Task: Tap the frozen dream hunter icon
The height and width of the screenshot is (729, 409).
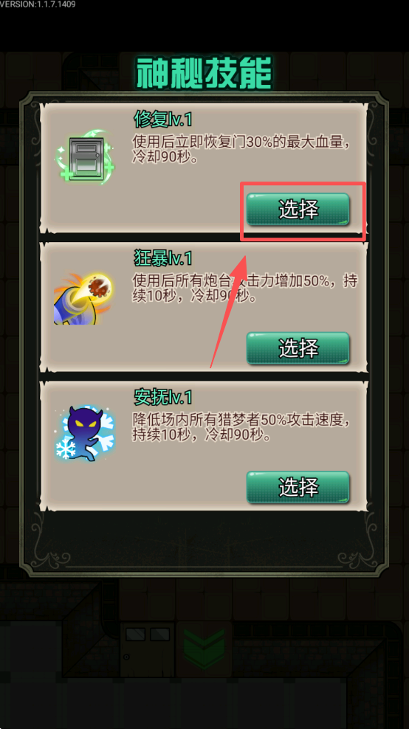Action: 85,433
